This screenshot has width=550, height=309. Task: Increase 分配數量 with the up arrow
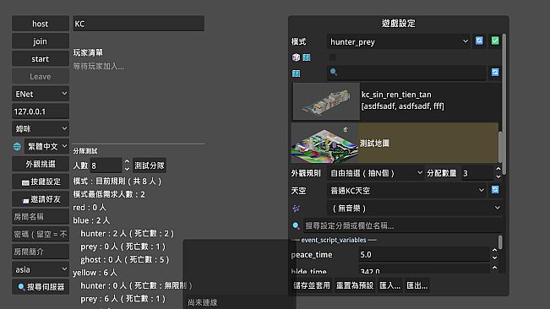pos(498,169)
